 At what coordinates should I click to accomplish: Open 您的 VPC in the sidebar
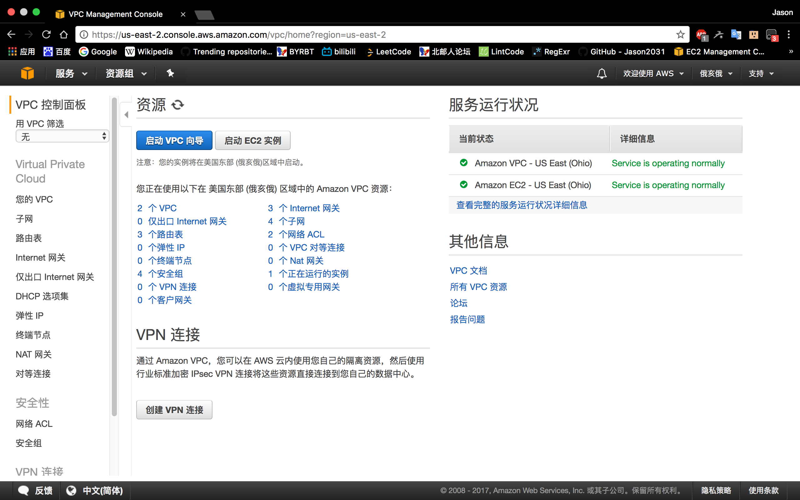click(34, 199)
